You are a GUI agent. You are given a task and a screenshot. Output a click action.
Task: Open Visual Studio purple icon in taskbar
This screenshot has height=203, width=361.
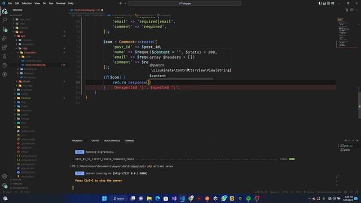[x=174, y=198]
